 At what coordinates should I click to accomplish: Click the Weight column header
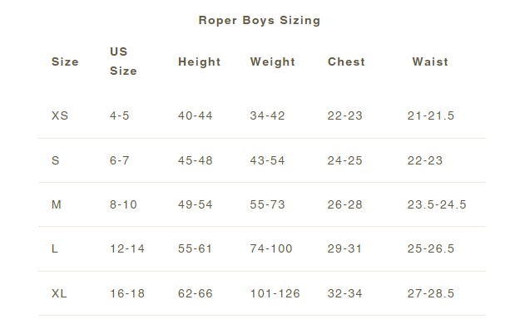click(272, 62)
